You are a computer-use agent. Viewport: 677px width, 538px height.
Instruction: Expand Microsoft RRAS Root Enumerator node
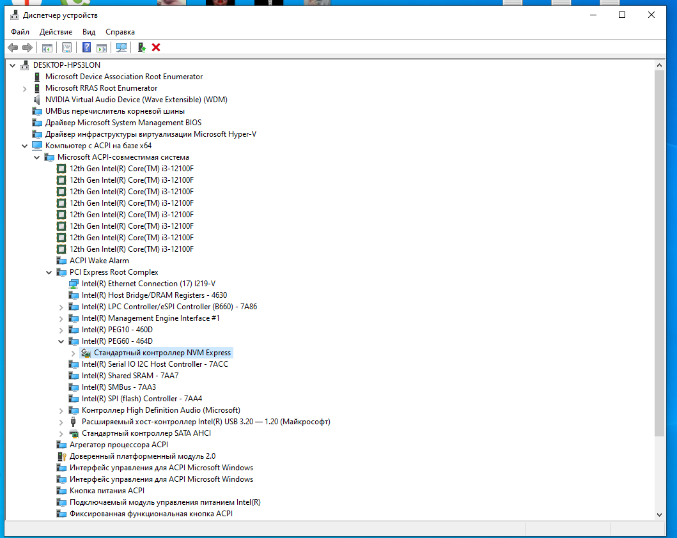coord(25,88)
